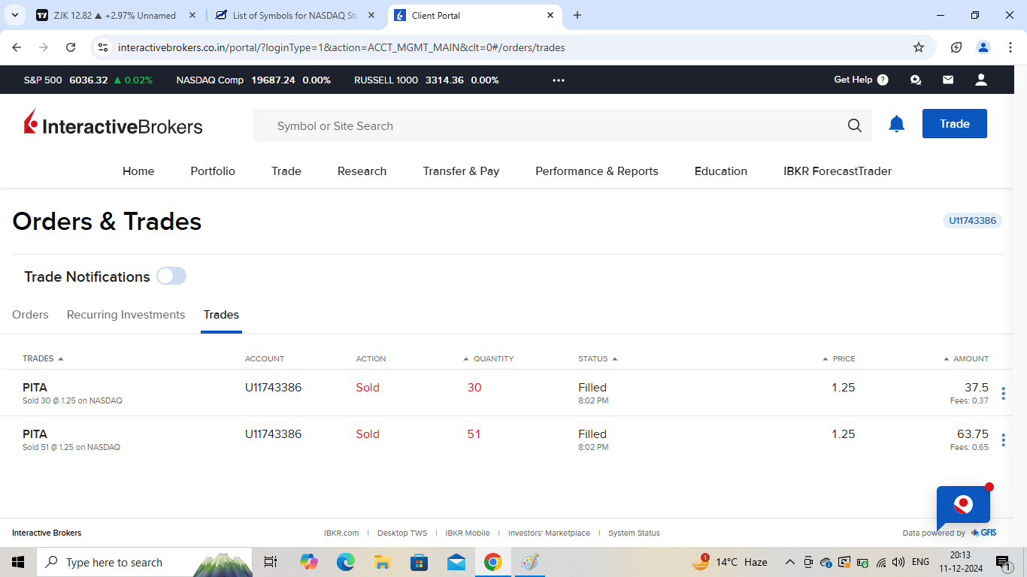1027x577 pixels.
Task: Sort by the STATUS column header
Action: pos(598,358)
